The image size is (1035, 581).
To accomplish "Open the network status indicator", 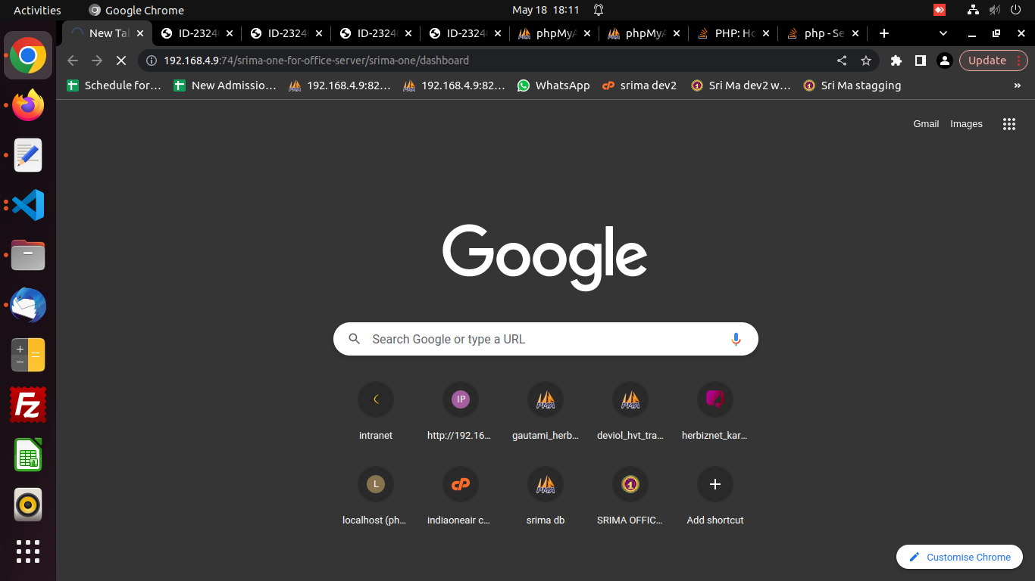I will (x=974, y=11).
